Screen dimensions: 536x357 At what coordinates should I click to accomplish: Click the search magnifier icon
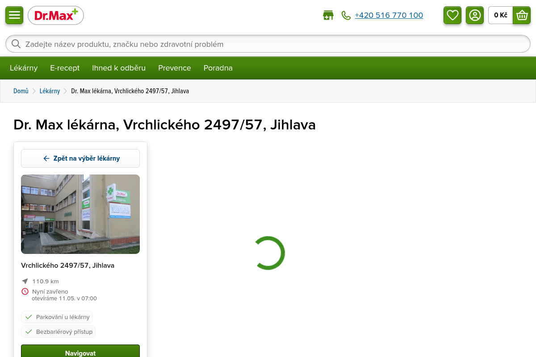pyautogui.click(x=16, y=44)
